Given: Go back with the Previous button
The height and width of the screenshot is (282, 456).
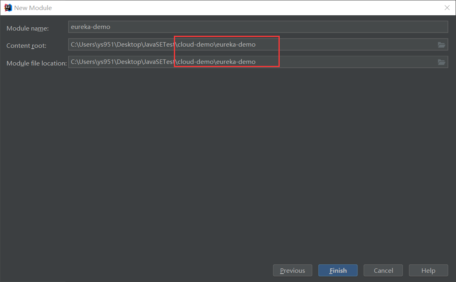Looking at the screenshot, I should pyautogui.click(x=293, y=270).
